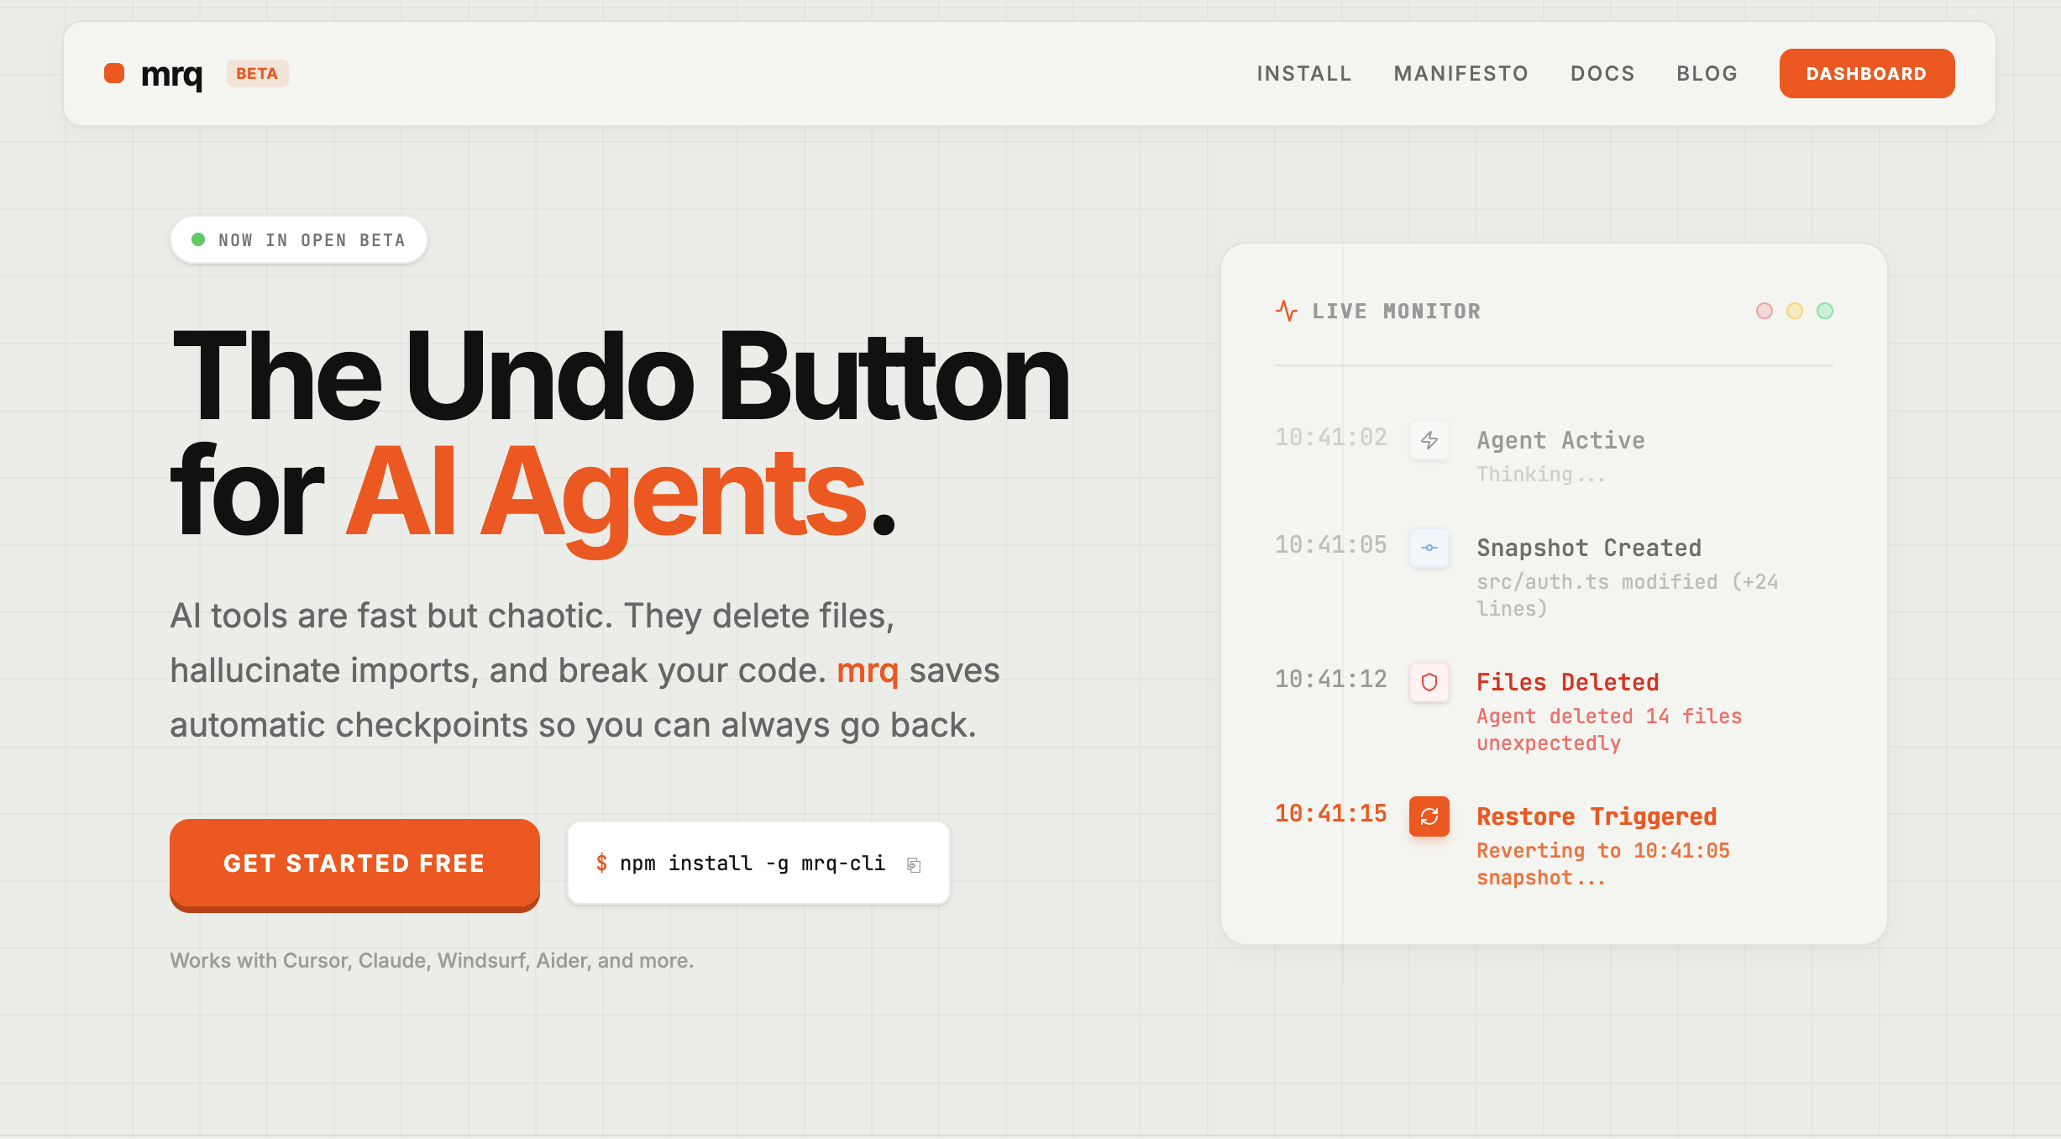Viewport: 2061px width, 1139px height.
Task: Click the mrq link in the description text
Action: pos(867,670)
